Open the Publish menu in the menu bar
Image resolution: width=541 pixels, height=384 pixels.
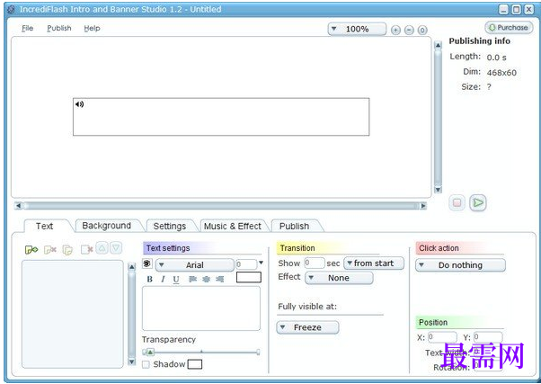[x=59, y=28]
